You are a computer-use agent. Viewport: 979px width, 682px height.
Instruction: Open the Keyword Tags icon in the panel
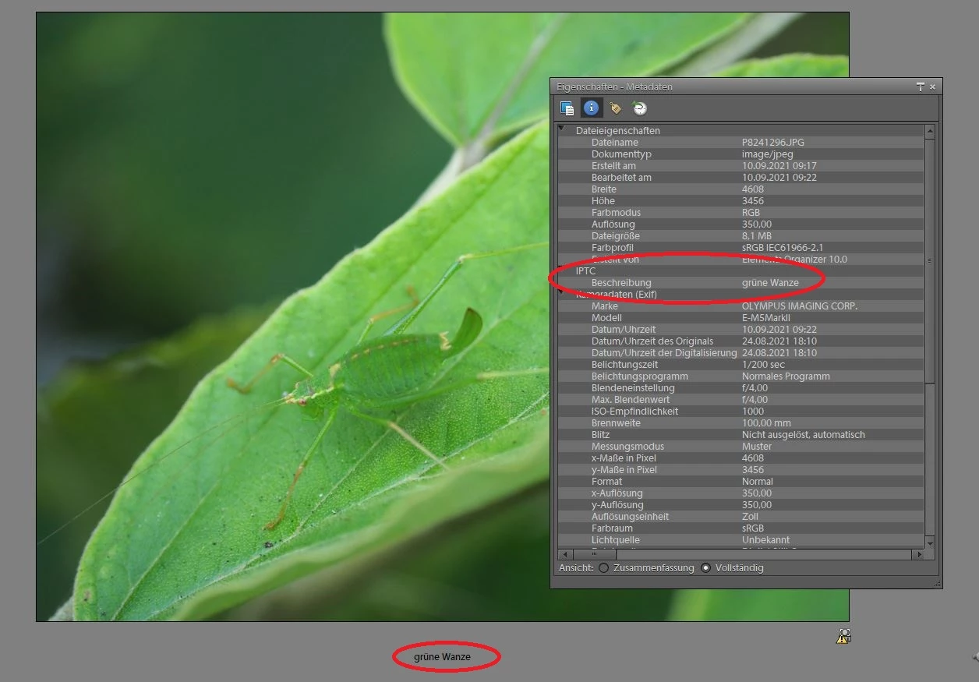615,108
